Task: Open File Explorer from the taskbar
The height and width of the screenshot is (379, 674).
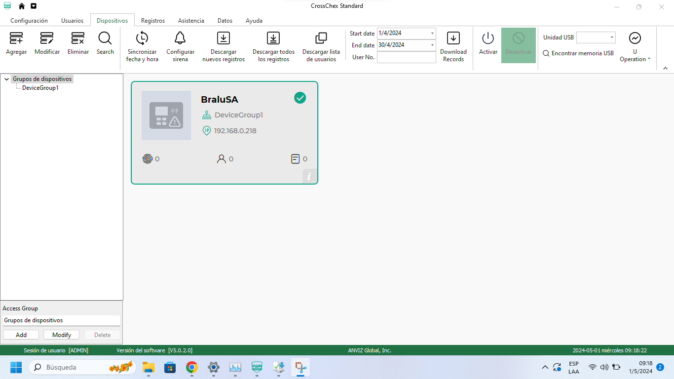Action: (x=149, y=367)
